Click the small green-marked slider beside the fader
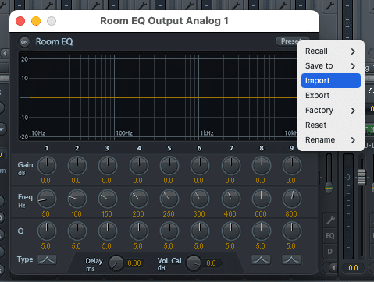This screenshot has width=374, height=282. [x=329, y=187]
